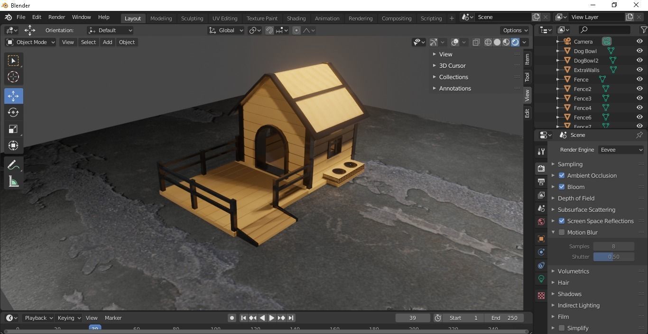Uncheck Ambient Occlusion checkbox
The width and height of the screenshot is (648, 334).
tap(562, 175)
